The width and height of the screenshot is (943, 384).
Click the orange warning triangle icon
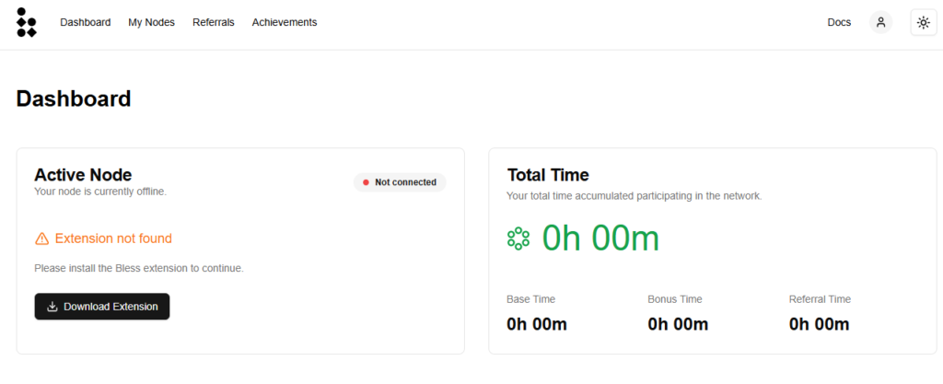click(x=42, y=239)
